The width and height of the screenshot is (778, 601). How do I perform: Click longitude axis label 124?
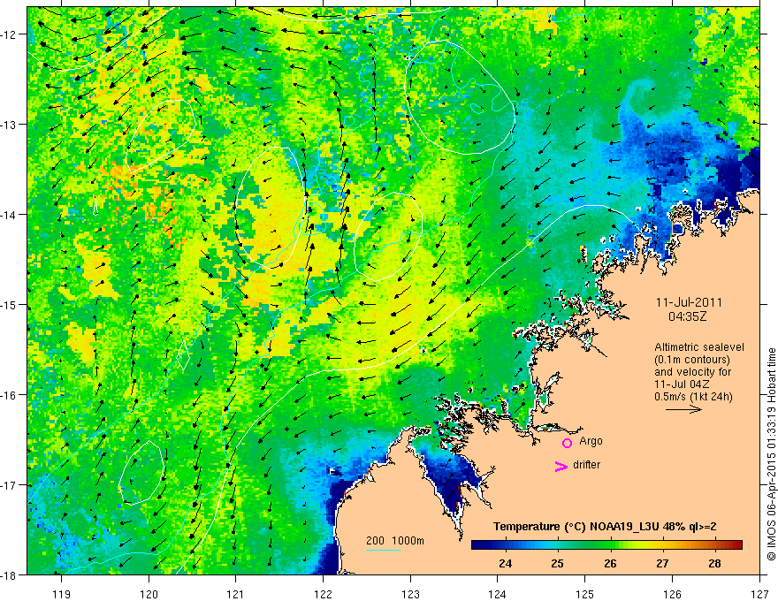[498, 594]
